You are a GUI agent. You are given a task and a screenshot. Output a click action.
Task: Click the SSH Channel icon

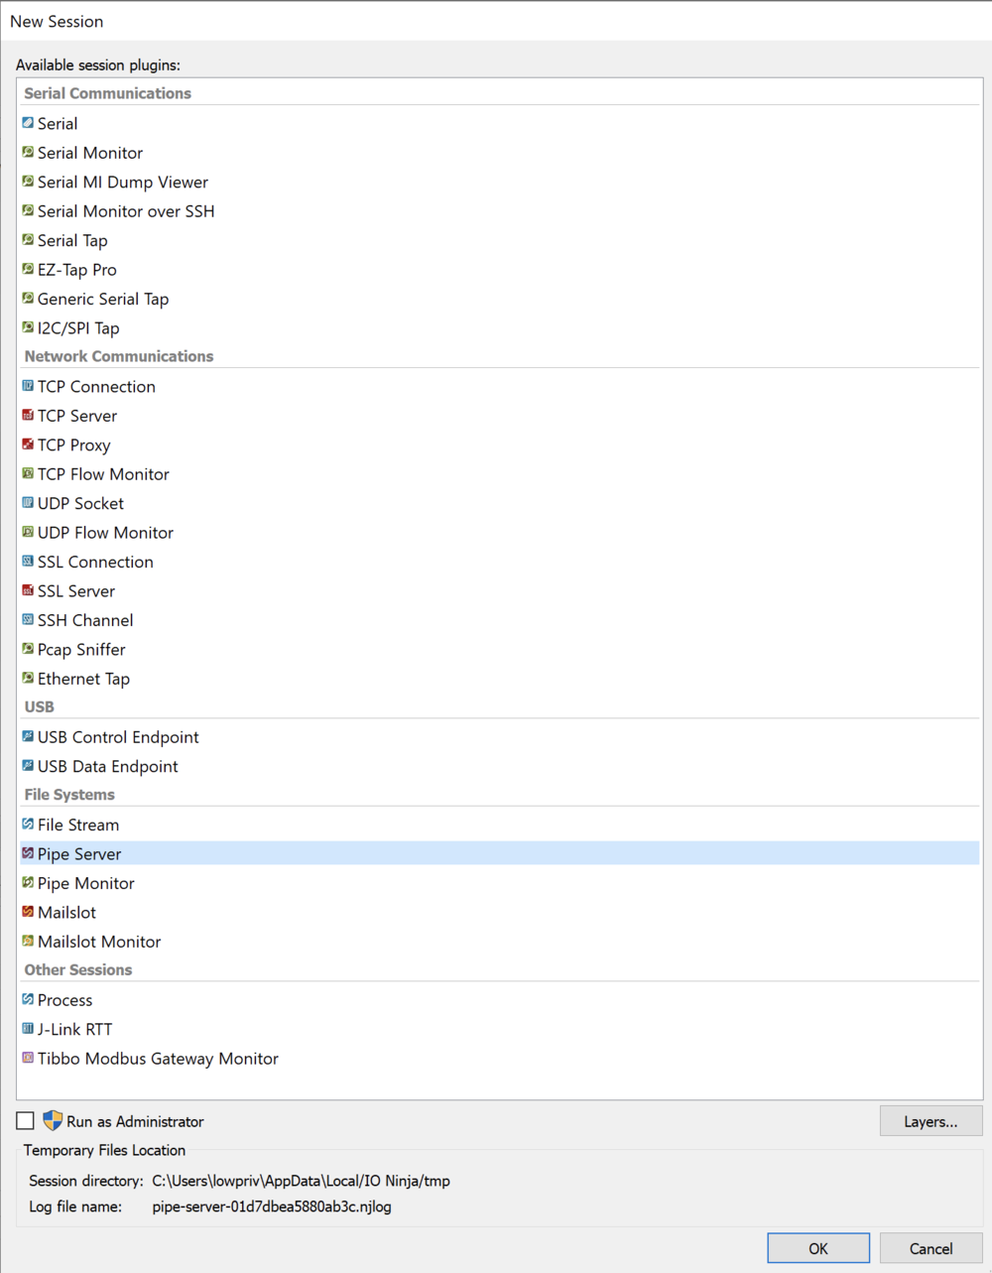click(x=28, y=619)
